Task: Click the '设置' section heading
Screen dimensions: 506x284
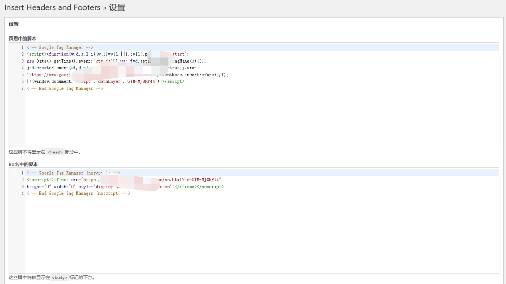Action: (x=14, y=24)
